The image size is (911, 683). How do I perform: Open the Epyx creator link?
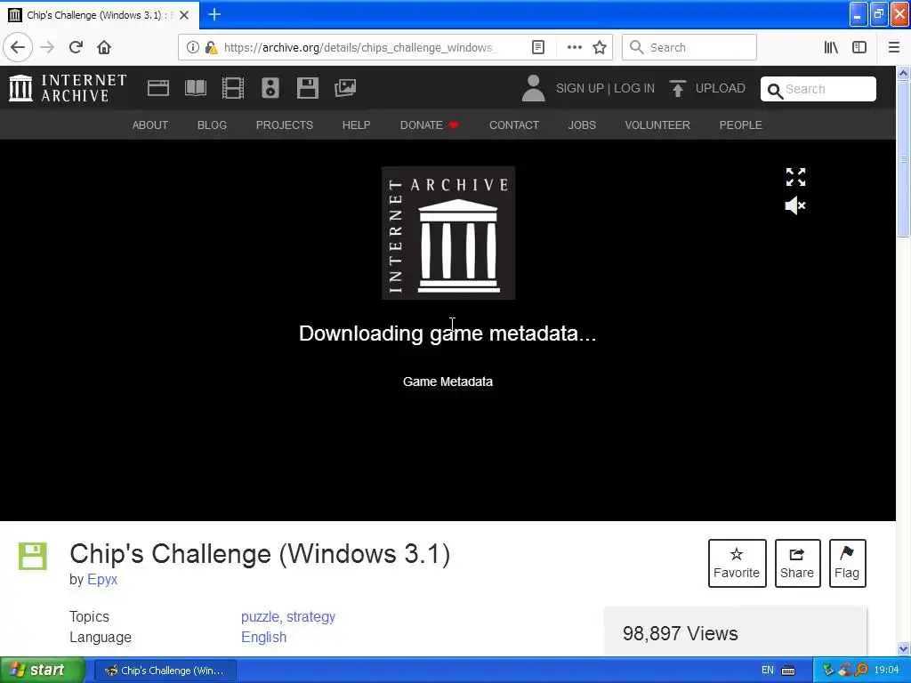coord(102,579)
